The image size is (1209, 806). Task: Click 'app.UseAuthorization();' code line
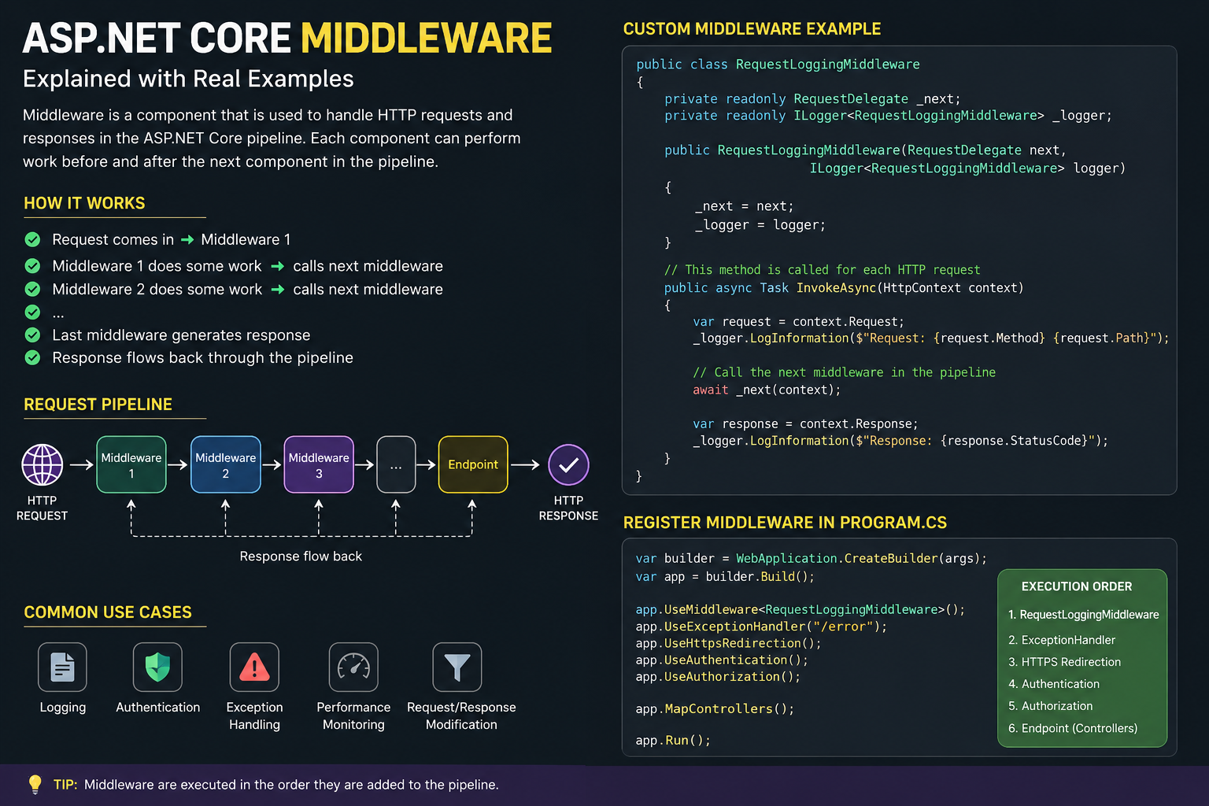point(718,677)
